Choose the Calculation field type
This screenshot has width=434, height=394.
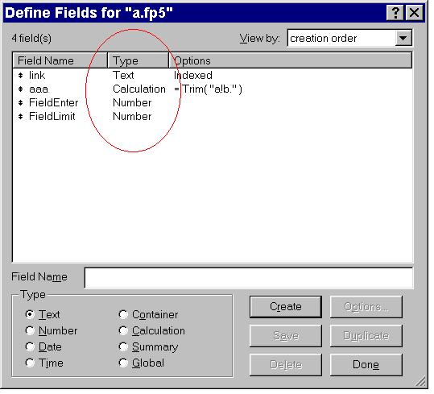[123, 330]
